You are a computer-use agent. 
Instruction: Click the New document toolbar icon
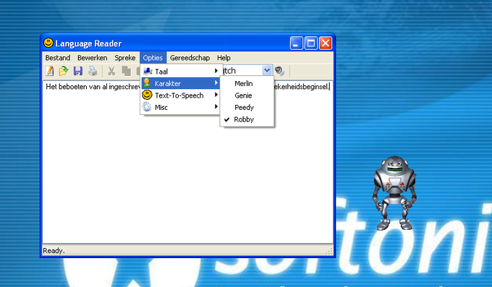tap(49, 71)
